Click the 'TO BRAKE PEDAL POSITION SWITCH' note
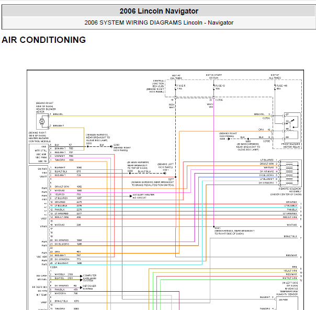316x310 pixels. click(153, 185)
